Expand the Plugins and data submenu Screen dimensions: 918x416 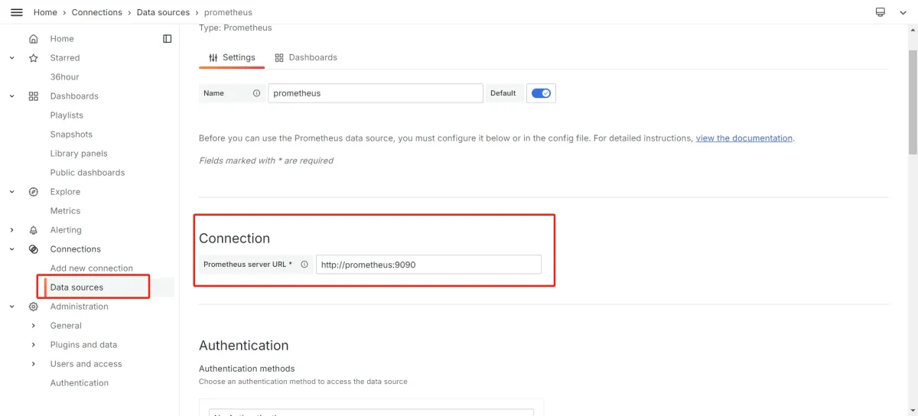33,345
